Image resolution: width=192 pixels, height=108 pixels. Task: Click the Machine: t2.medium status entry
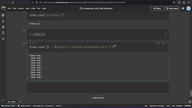pos(157,106)
